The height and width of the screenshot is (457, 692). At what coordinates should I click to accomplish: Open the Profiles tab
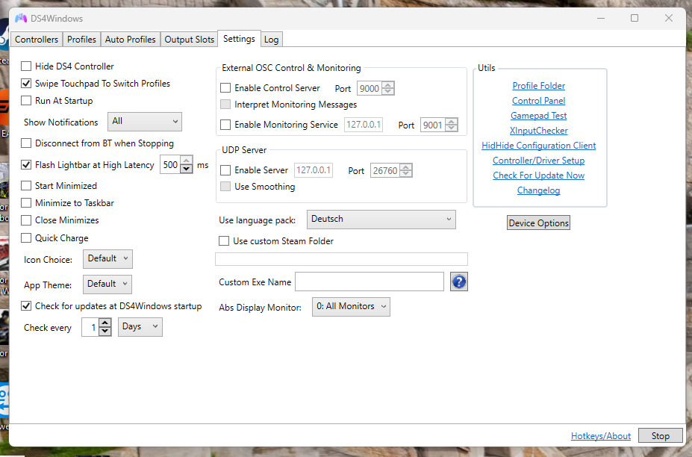tap(81, 40)
